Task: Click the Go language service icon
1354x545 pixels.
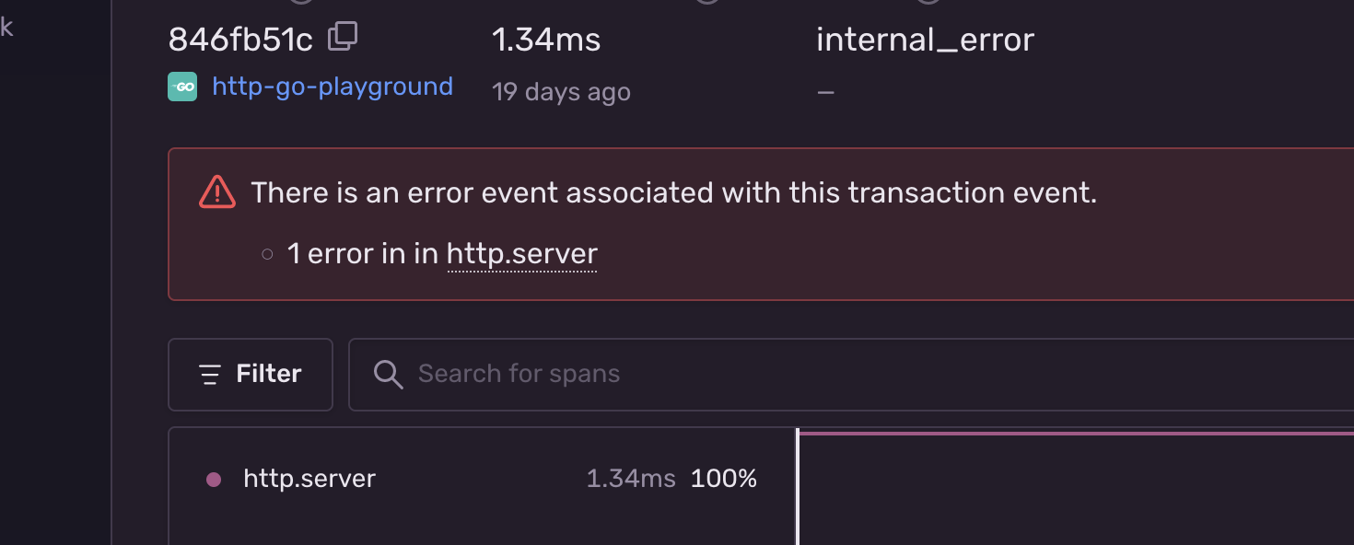Action: 182,86
